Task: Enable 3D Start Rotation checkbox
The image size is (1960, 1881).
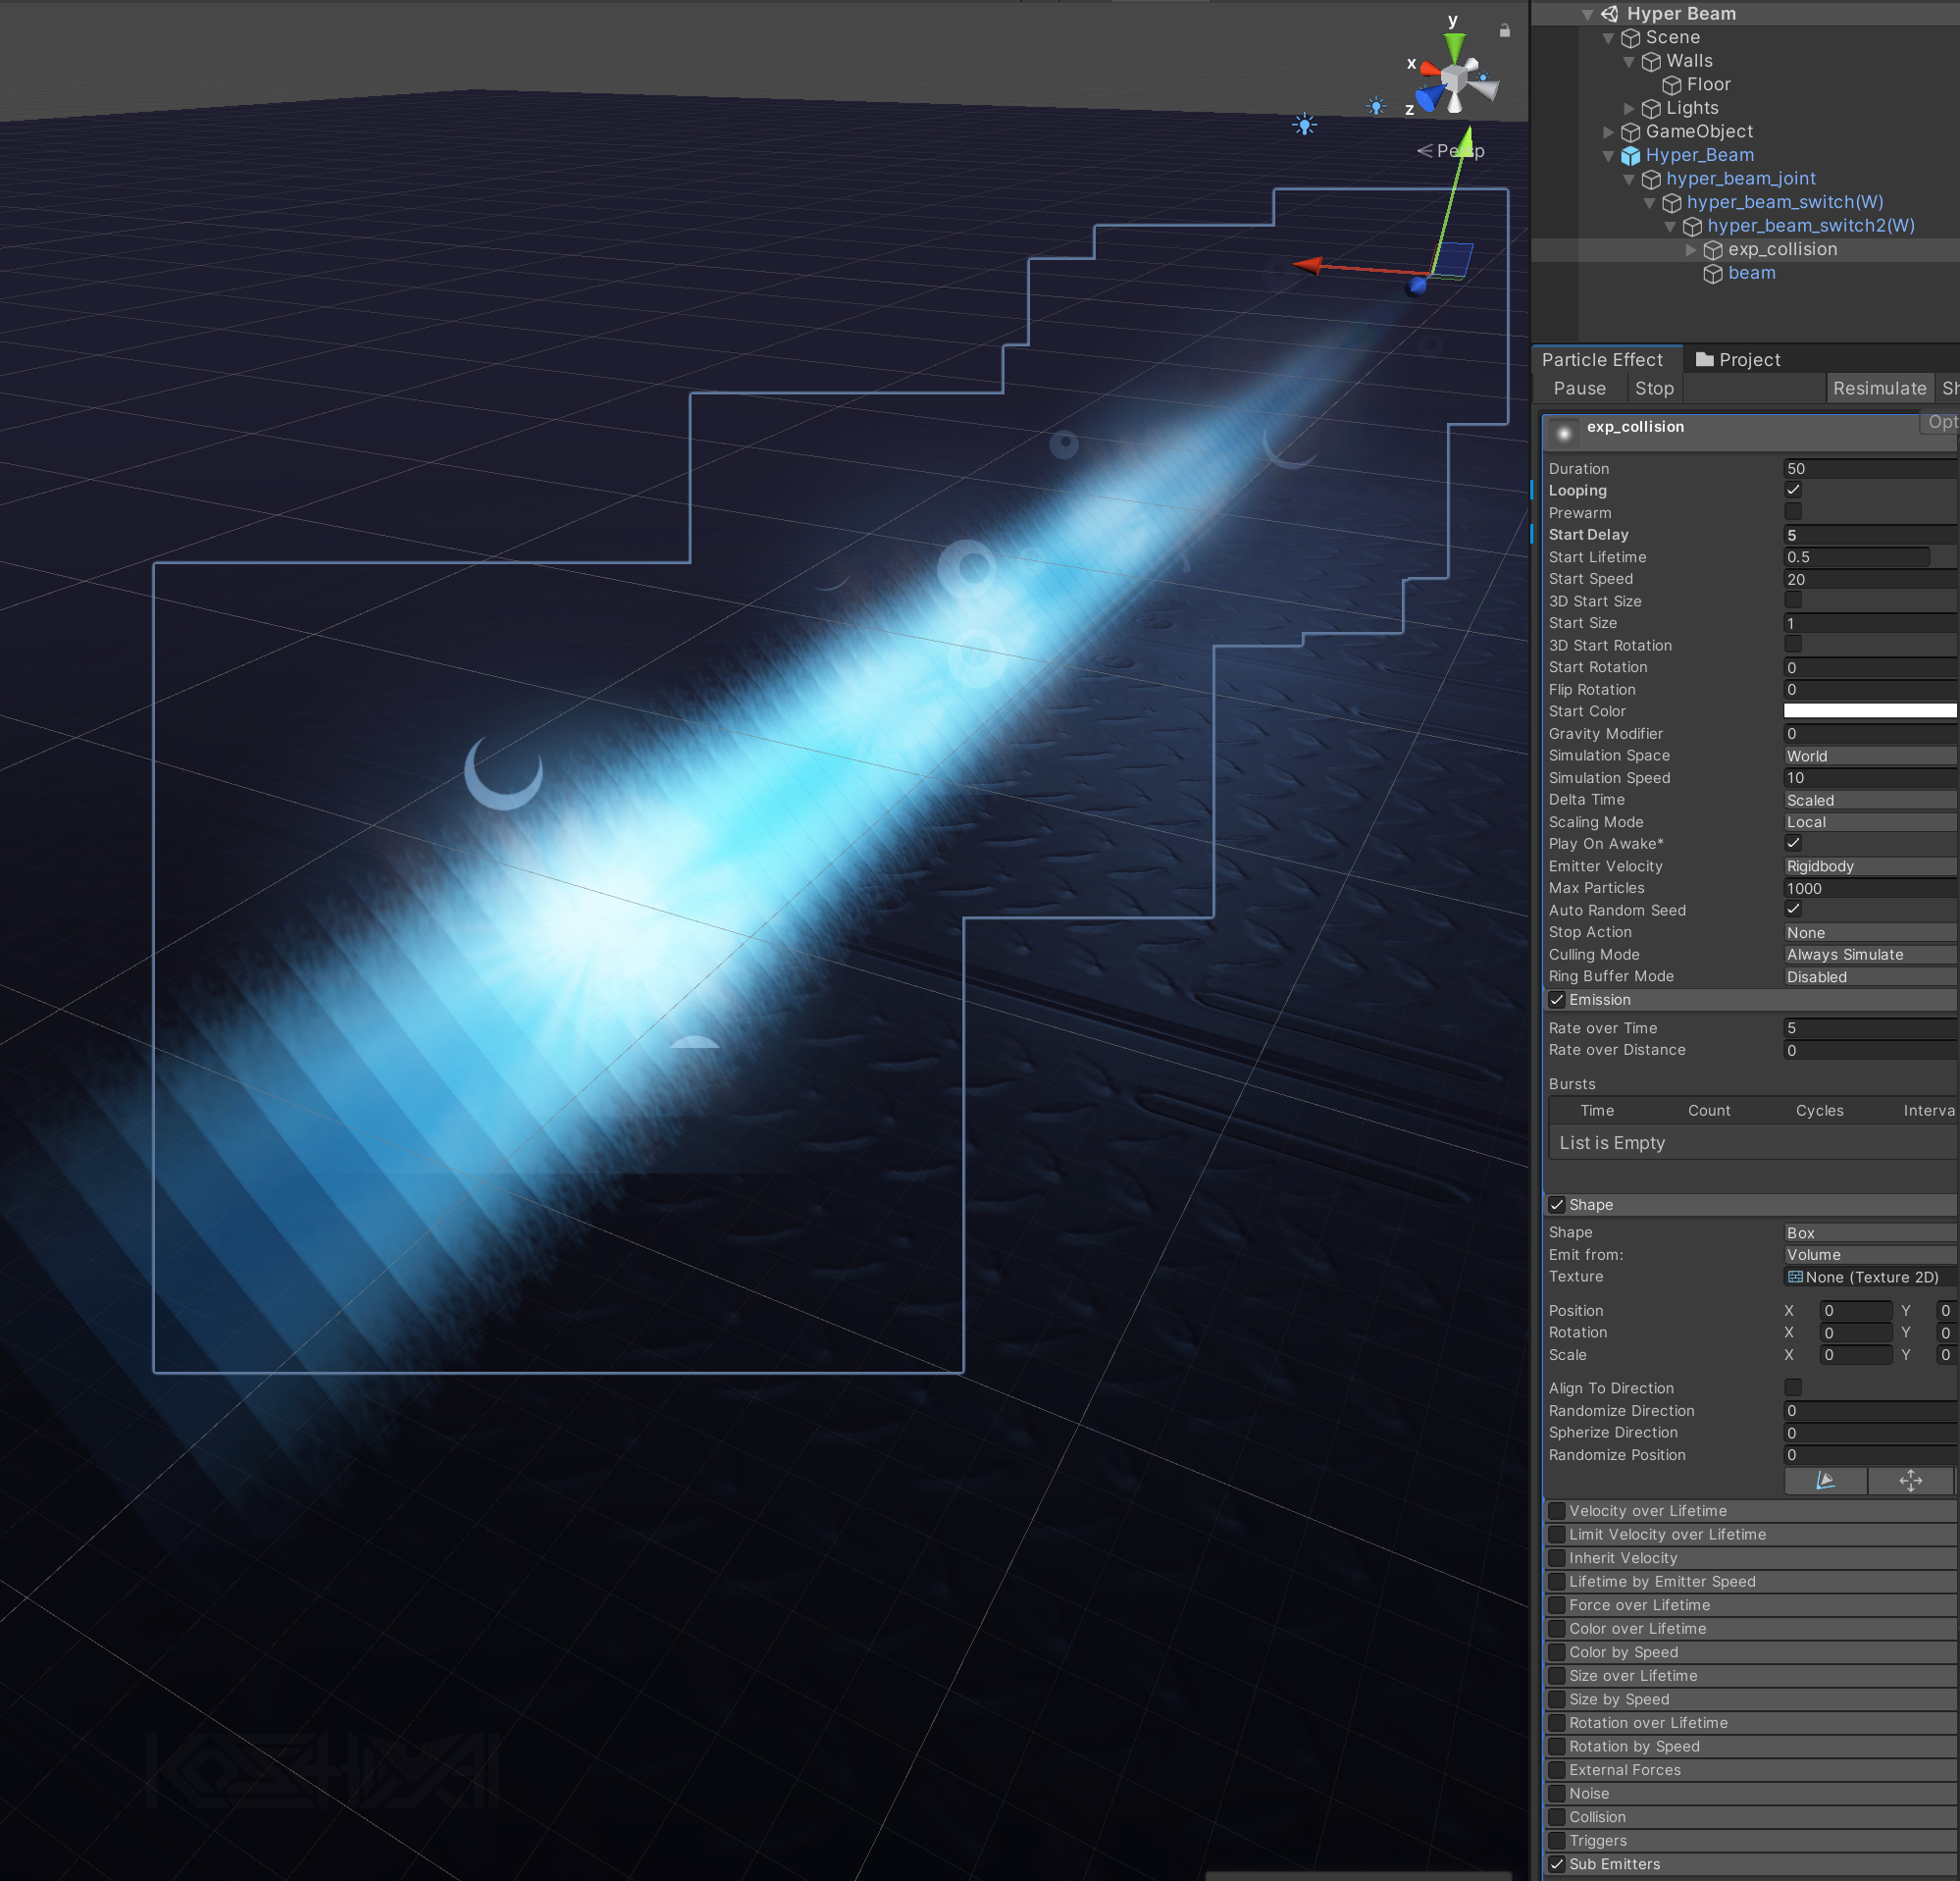Action: 1793,644
